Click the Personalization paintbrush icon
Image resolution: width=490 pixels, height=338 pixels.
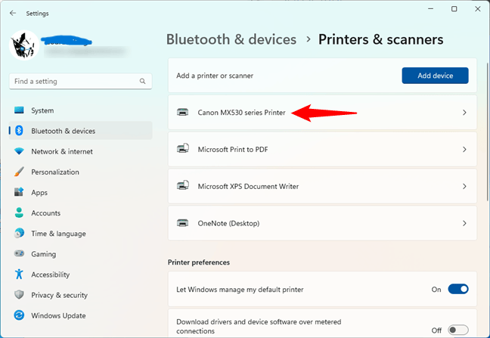(19, 172)
